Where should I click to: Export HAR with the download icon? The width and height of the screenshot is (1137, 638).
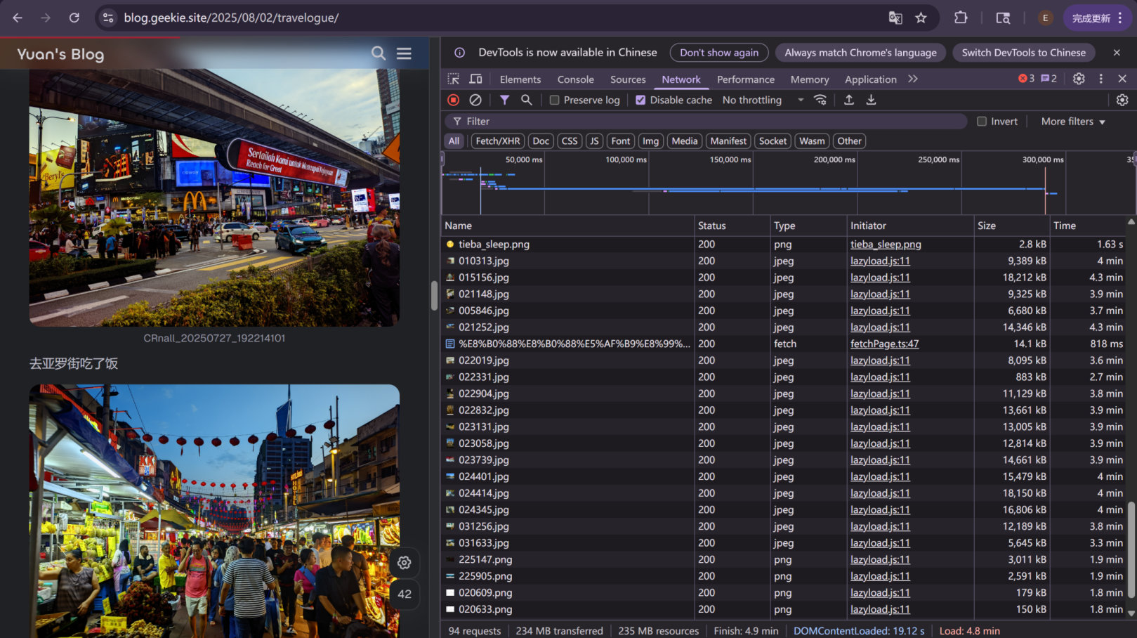871,100
